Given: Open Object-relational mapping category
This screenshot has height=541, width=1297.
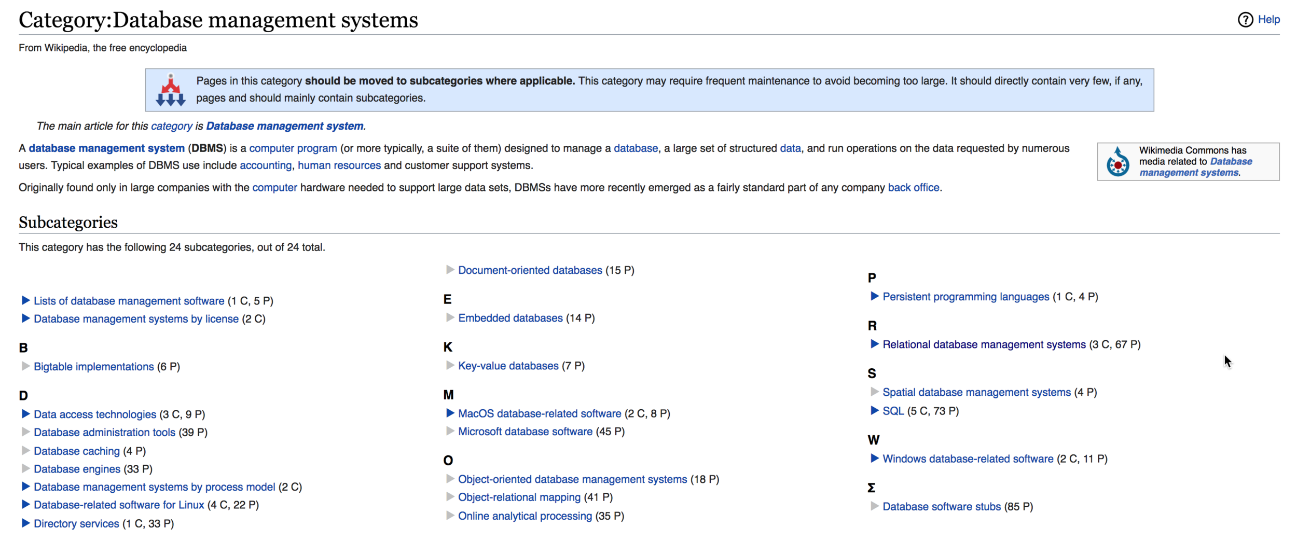Looking at the screenshot, I should [x=519, y=497].
